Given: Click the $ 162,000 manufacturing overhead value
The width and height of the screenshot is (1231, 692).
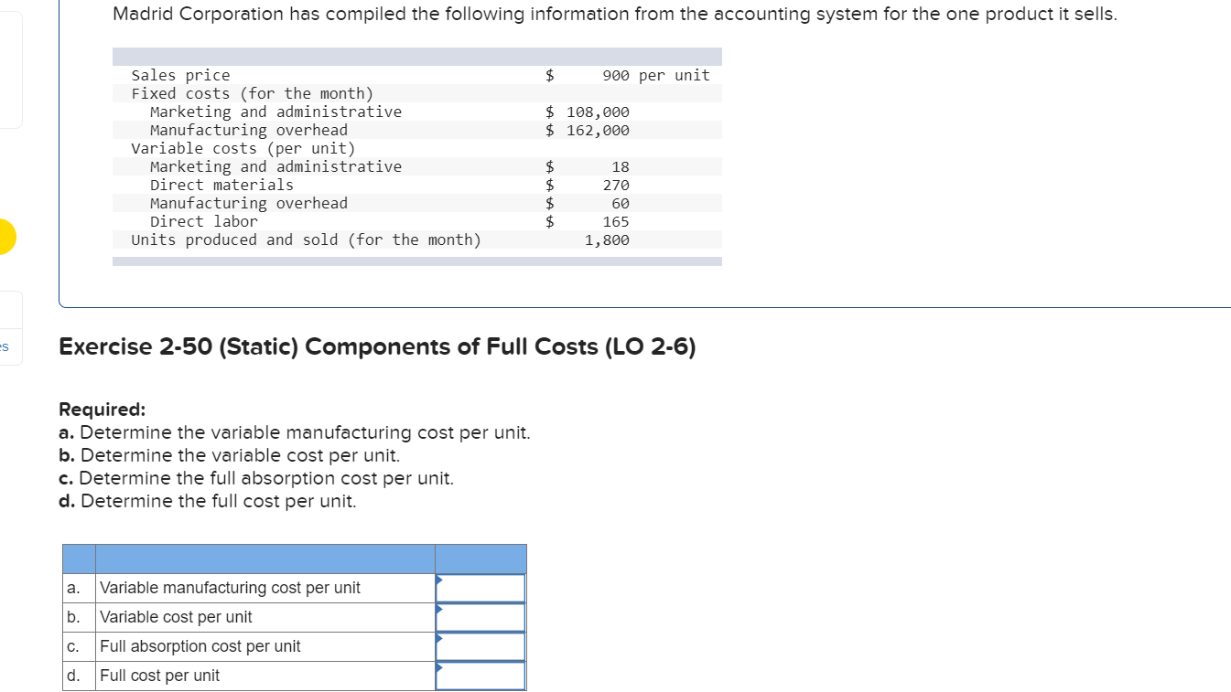Looking at the screenshot, I should 588,130.
